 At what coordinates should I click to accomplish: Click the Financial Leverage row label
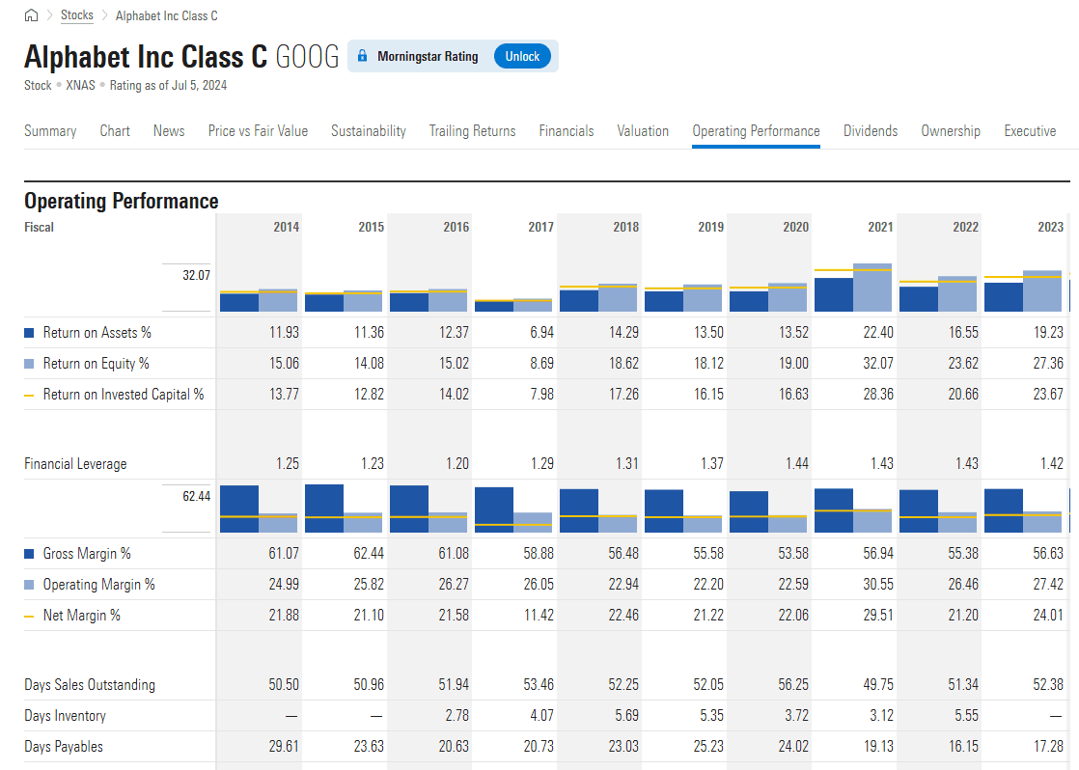75,464
